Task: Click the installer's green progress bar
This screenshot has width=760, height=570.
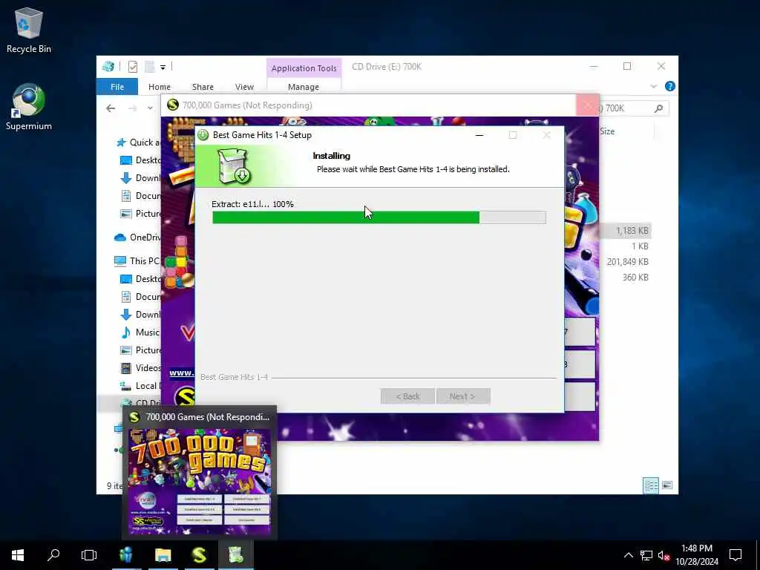Action: 379,217
